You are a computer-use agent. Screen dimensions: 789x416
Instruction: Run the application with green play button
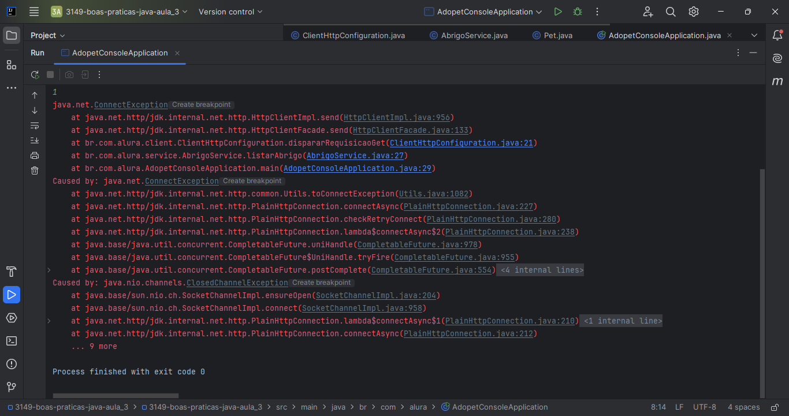557,12
